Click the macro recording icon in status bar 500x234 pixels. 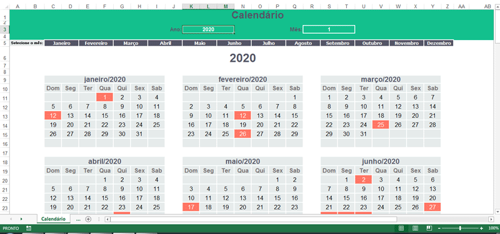(x=29, y=228)
